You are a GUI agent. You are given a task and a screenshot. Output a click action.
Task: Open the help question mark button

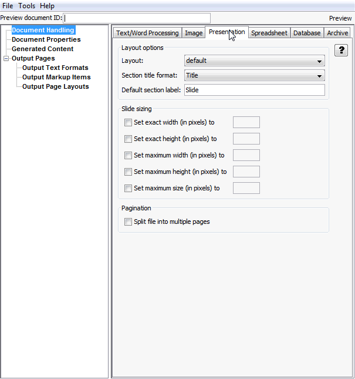tap(341, 51)
